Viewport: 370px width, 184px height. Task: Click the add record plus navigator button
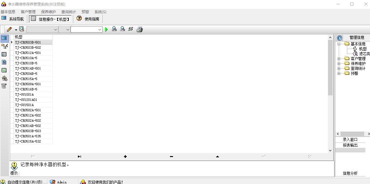click(x=125, y=157)
